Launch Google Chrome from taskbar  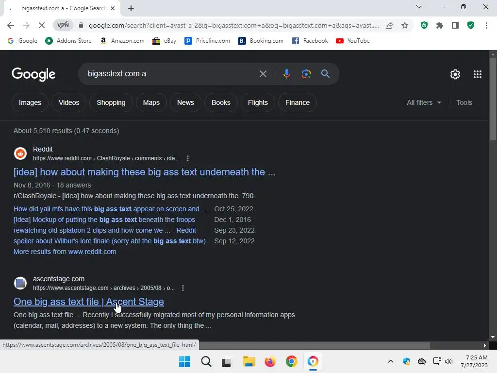(x=291, y=361)
